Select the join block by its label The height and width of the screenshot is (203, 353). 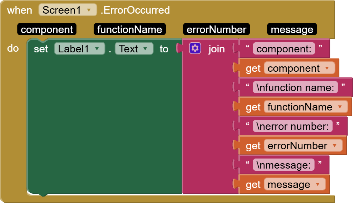tap(216, 49)
